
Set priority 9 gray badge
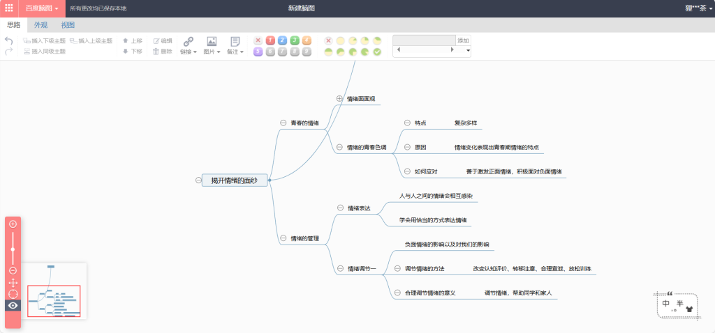tap(307, 52)
